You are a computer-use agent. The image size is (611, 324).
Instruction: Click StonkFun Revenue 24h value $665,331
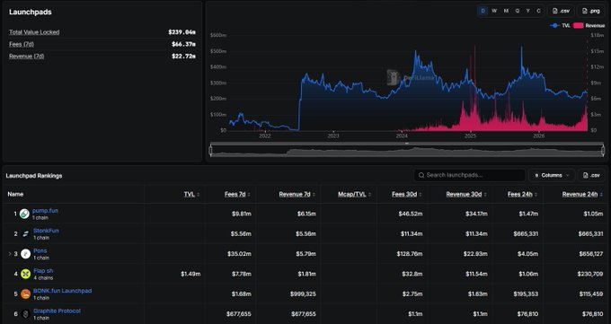click(590, 234)
